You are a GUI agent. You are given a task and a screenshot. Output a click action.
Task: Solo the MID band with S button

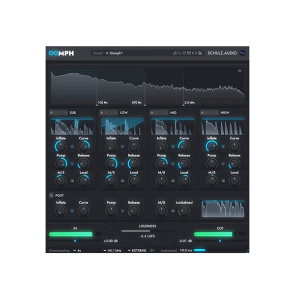(161, 113)
